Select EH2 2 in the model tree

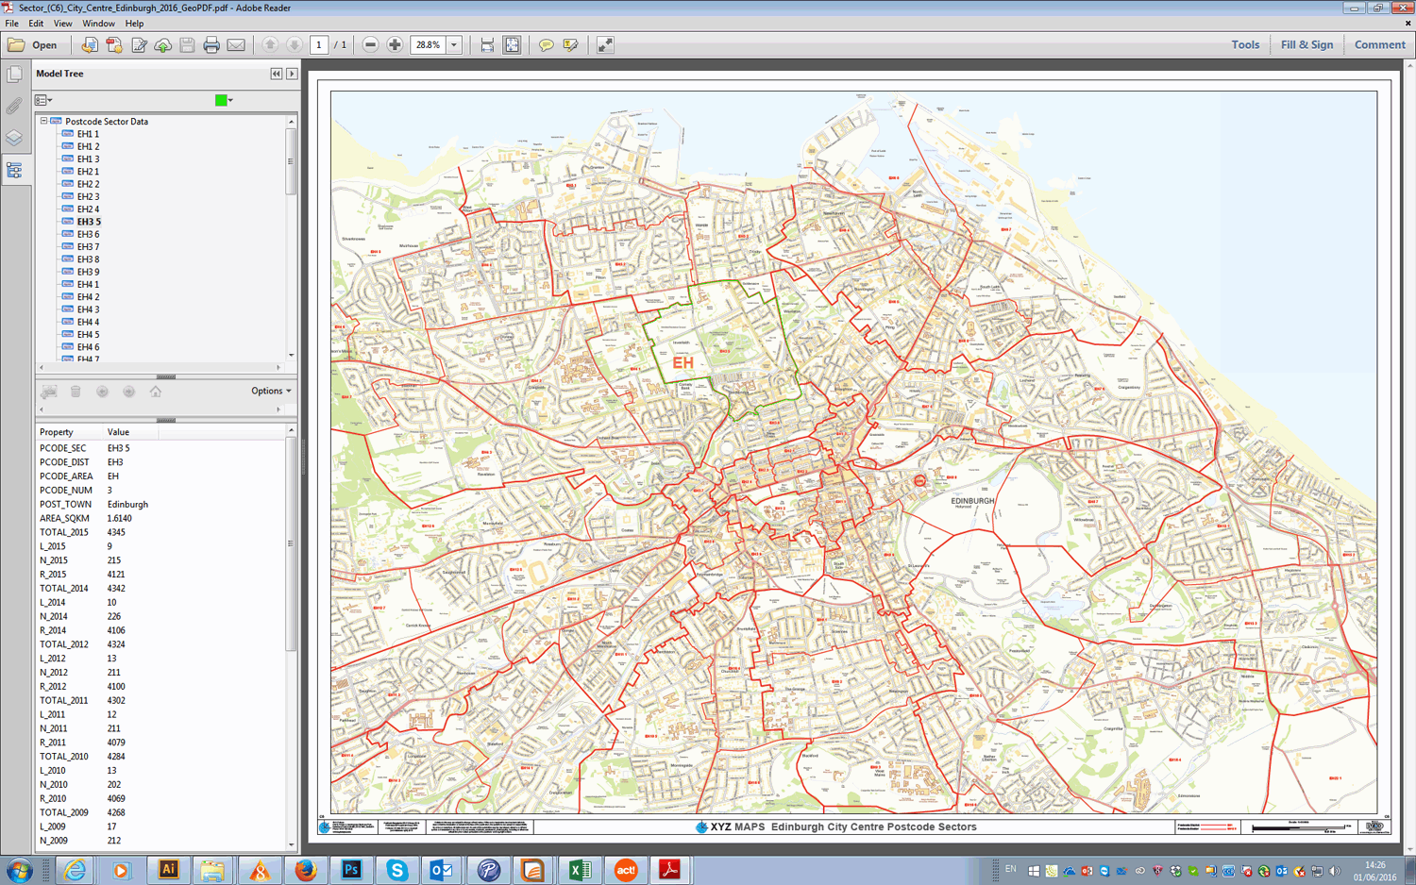pyautogui.click(x=88, y=184)
